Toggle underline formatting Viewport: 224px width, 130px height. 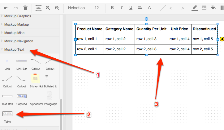coord(131,8)
